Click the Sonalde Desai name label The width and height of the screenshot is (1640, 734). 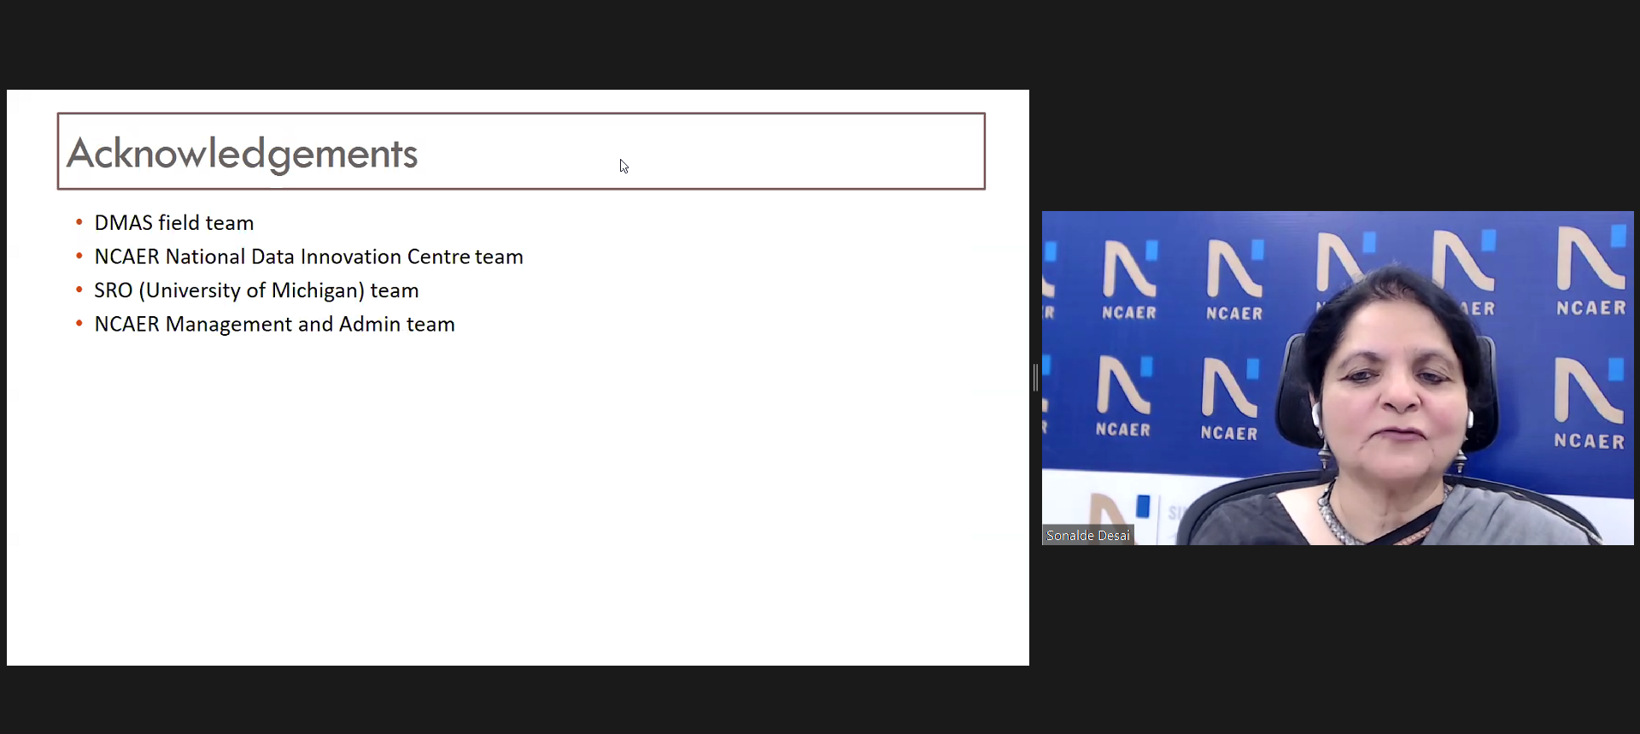[x=1087, y=536]
